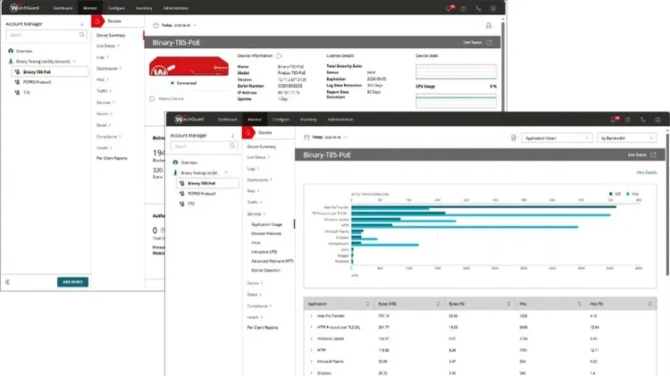The height and width of the screenshot is (376, 670).
Task: Click the Search field in the back window
Action: (x=46, y=35)
